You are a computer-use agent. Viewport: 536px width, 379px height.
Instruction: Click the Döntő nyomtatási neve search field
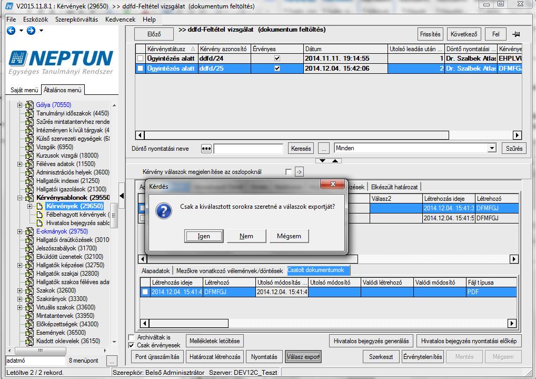coord(249,149)
